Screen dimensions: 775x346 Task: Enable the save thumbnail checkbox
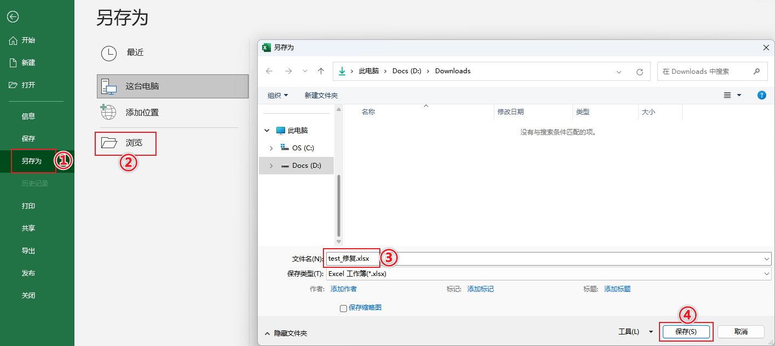pos(343,308)
